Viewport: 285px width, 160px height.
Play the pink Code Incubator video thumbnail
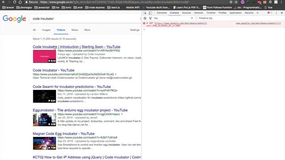tap(45, 56)
